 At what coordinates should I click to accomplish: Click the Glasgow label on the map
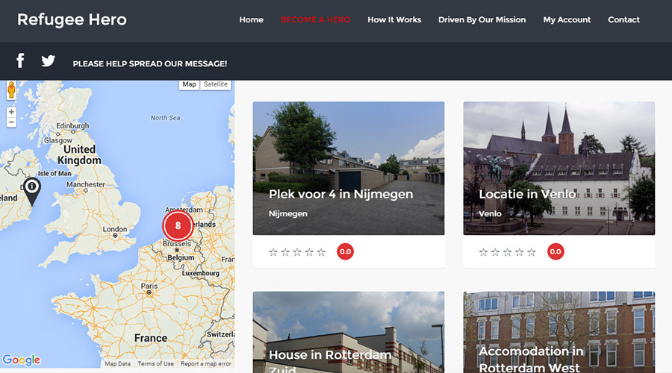57,140
